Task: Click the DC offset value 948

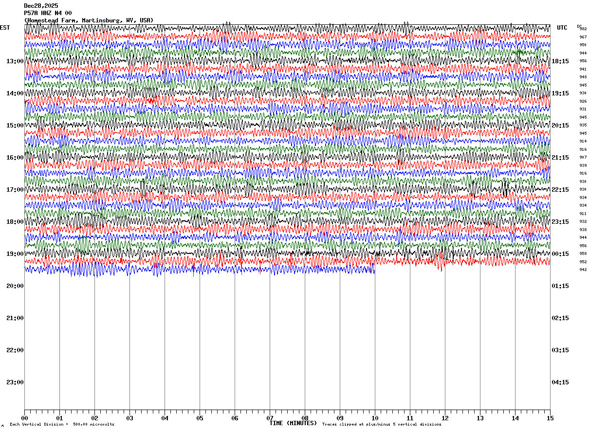Action: (x=583, y=77)
